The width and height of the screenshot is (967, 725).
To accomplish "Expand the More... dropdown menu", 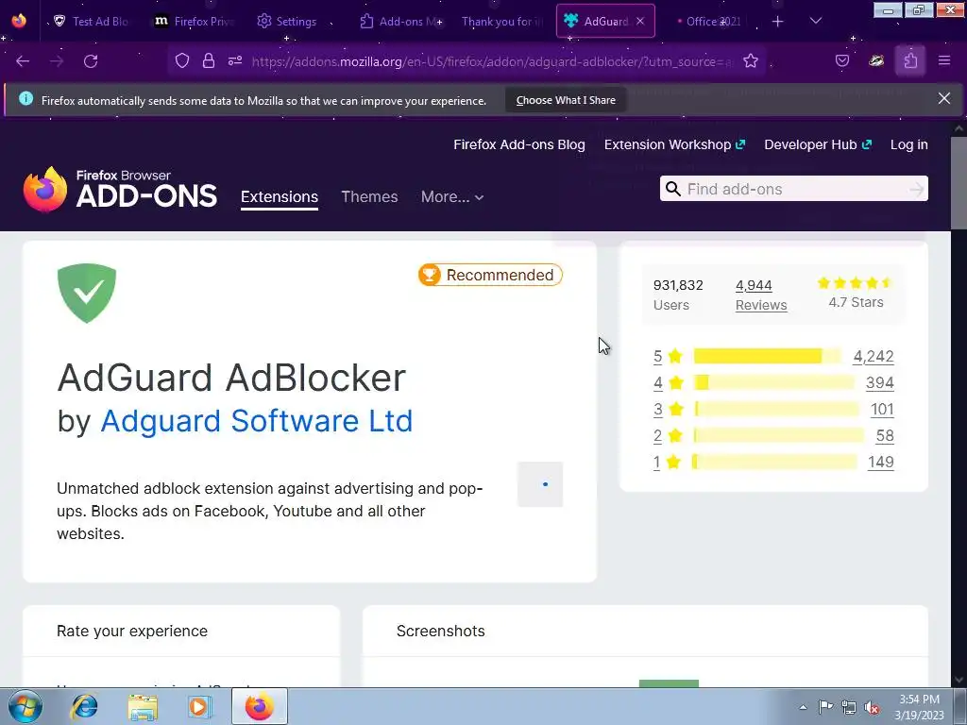I will tap(452, 196).
